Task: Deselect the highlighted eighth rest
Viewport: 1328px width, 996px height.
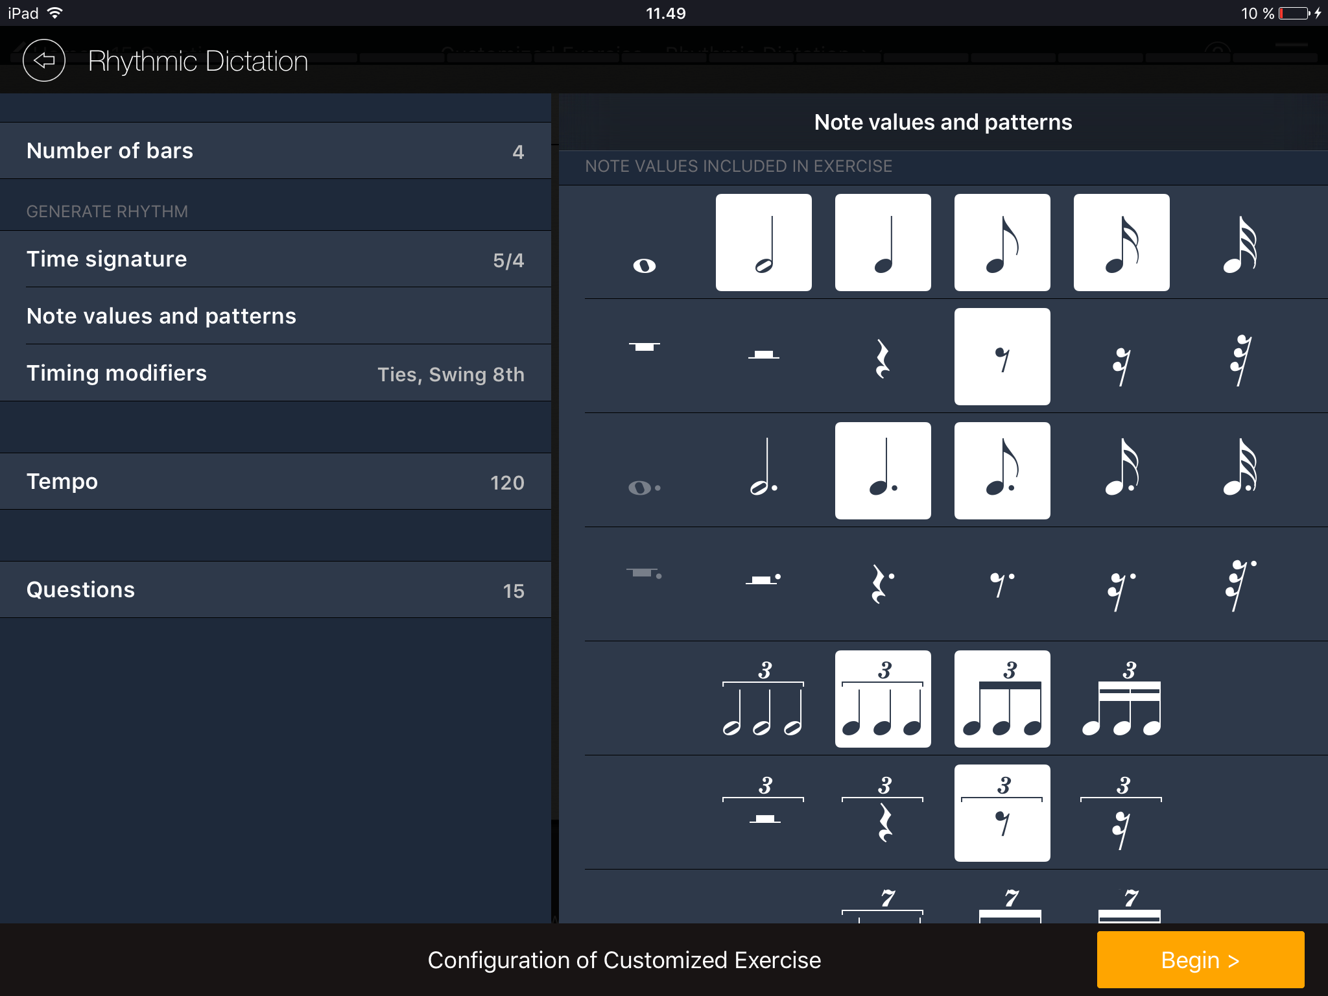Action: [x=1002, y=357]
